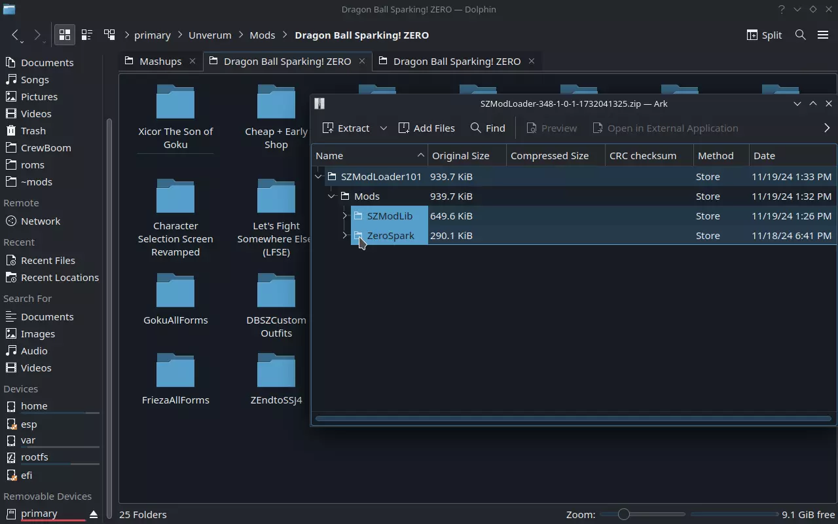Open Network in Remote section
This screenshot has width=838, height=524.
pos(41,221)
